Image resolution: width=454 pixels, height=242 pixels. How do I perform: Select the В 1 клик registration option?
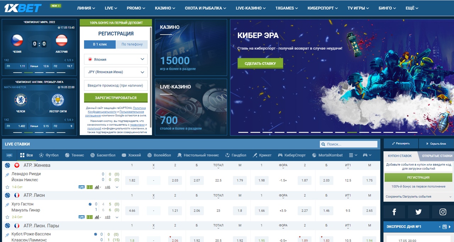click(x=100, y=44)
